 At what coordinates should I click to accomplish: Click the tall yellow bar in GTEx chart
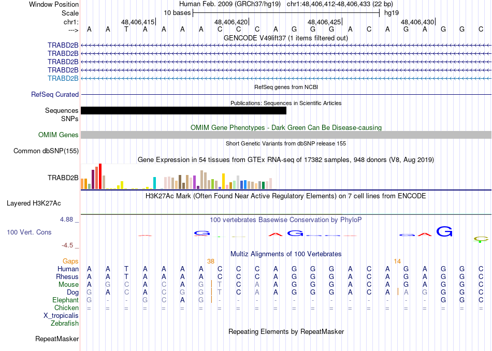pyautogui.click(x=223, y=181)
